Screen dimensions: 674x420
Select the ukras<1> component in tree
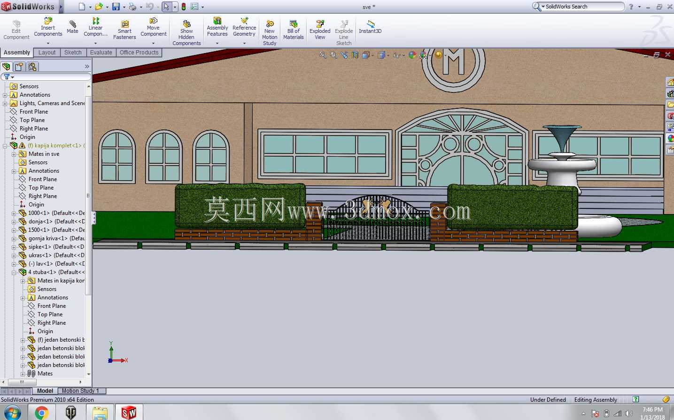click(52, 255)
